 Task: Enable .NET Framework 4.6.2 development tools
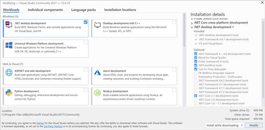click(195, 81)
